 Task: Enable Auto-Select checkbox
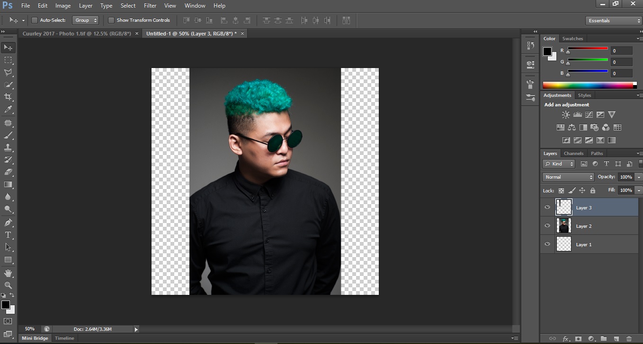click(x=35, y=20)
